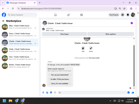
Task: Bookmark this page with star icon
Action: [124, 9]
